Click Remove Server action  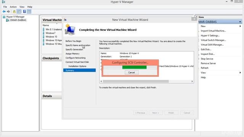pos(208,64)
